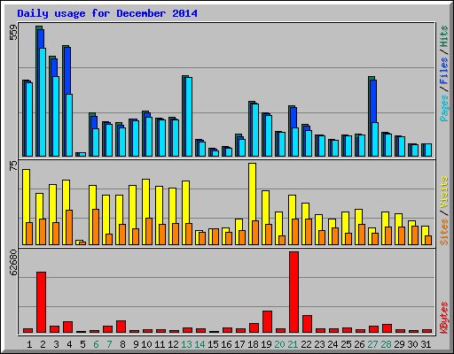Viewport: 454px width, 354px height.
Task: Click the red KBytes bar for day 2
Action: click(42, 303)
